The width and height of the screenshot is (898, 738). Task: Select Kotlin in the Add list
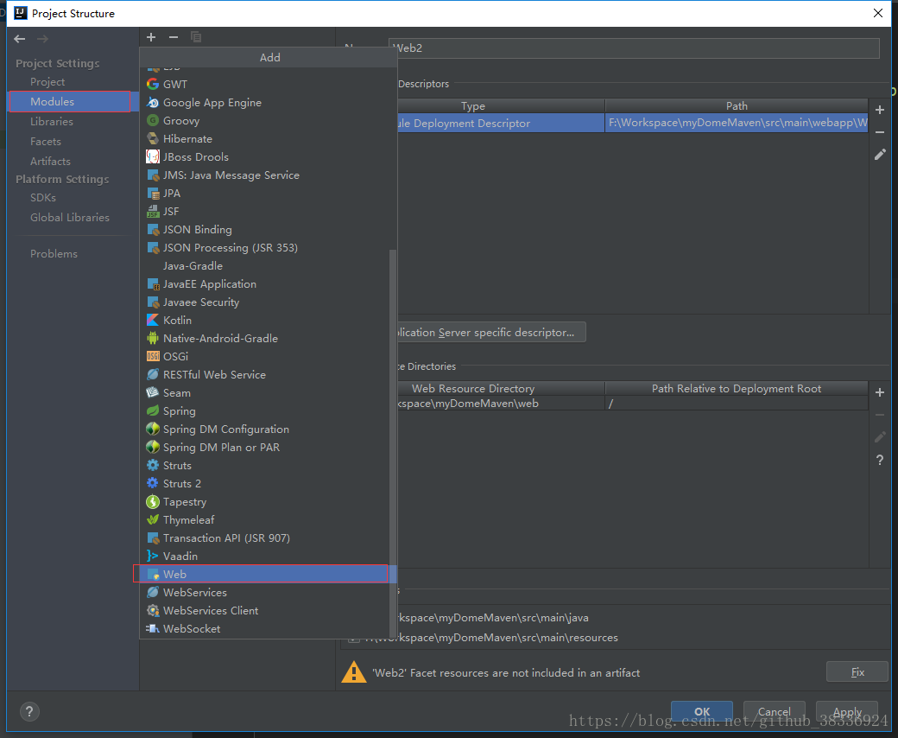(263, 321)
